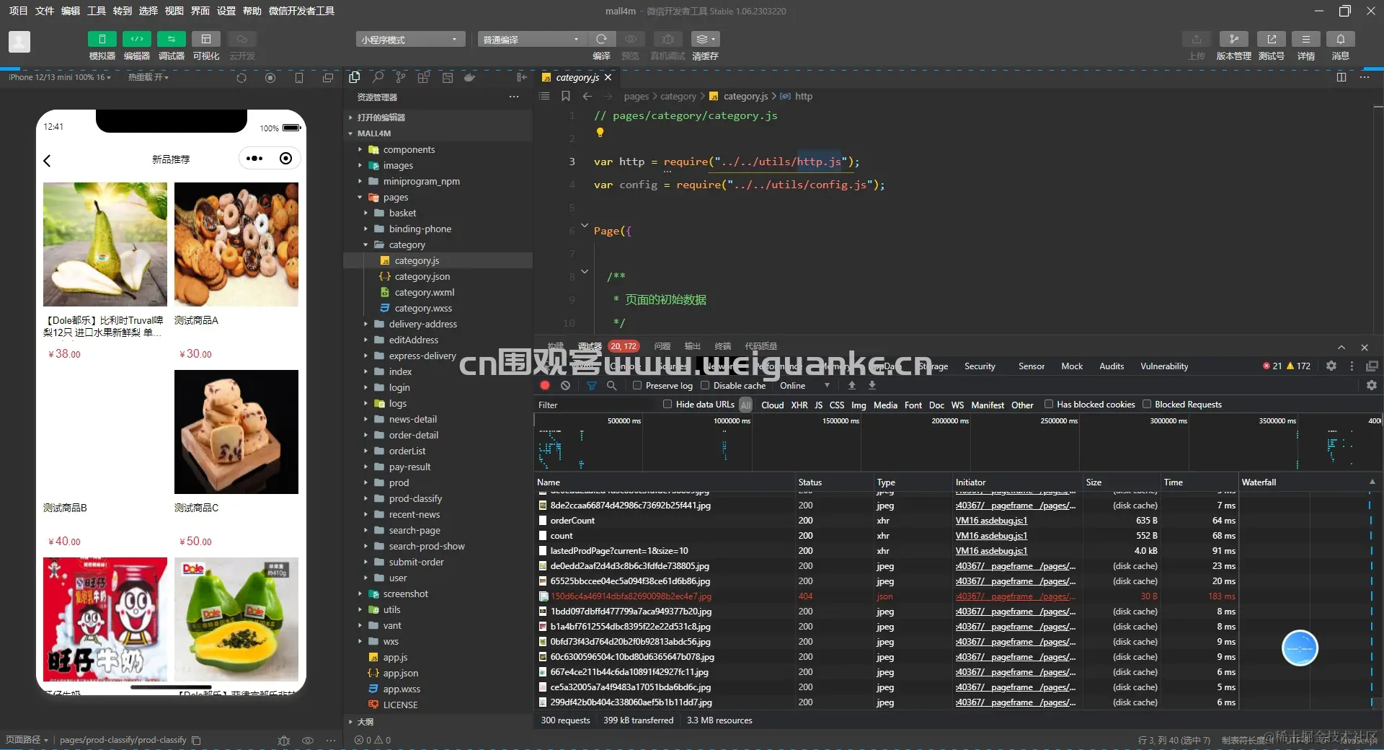This screenshot has width=1384, height=750.
Task: Click the network filter funnel icon
Action: tap(592, 386)
